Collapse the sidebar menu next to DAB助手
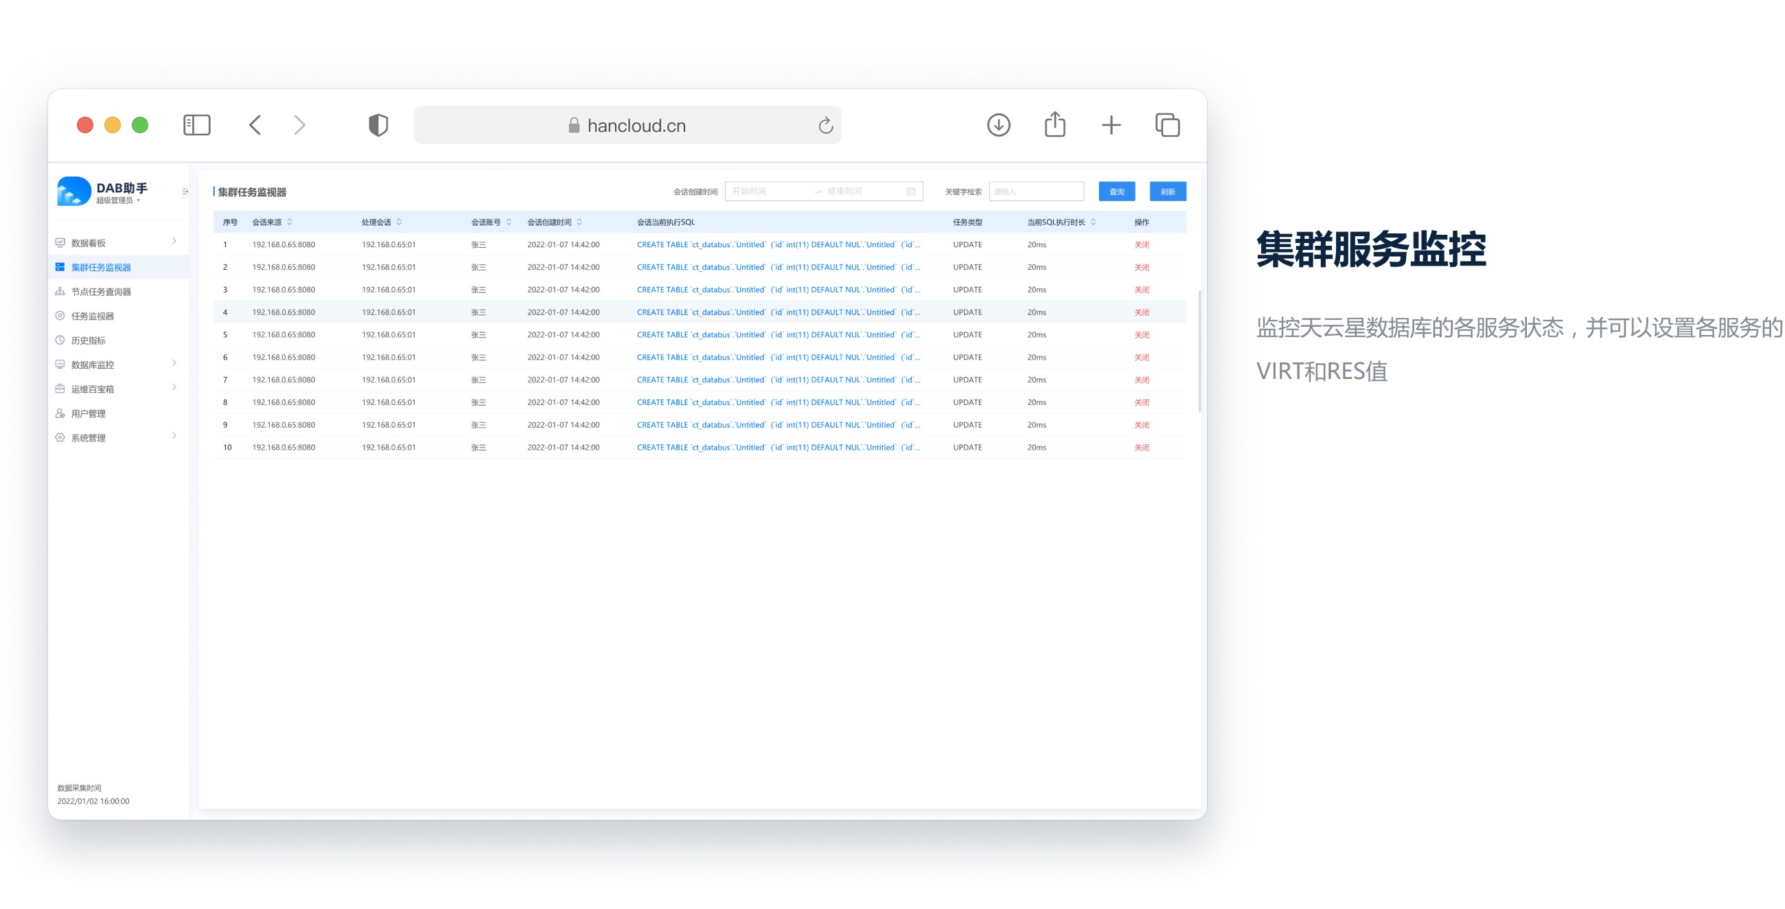 click(x=184, y=192)
